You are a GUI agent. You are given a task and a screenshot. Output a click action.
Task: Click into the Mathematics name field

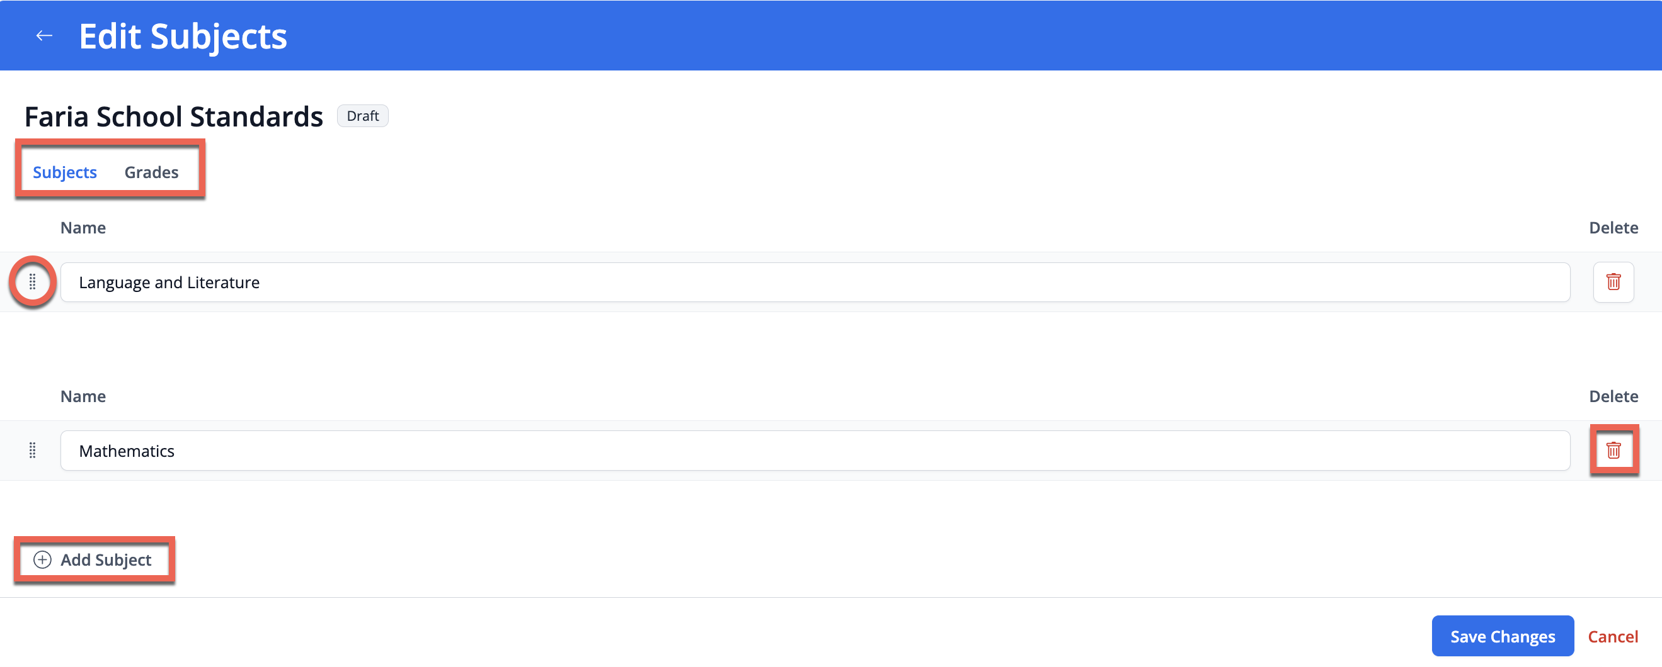[x=814, y=451]
